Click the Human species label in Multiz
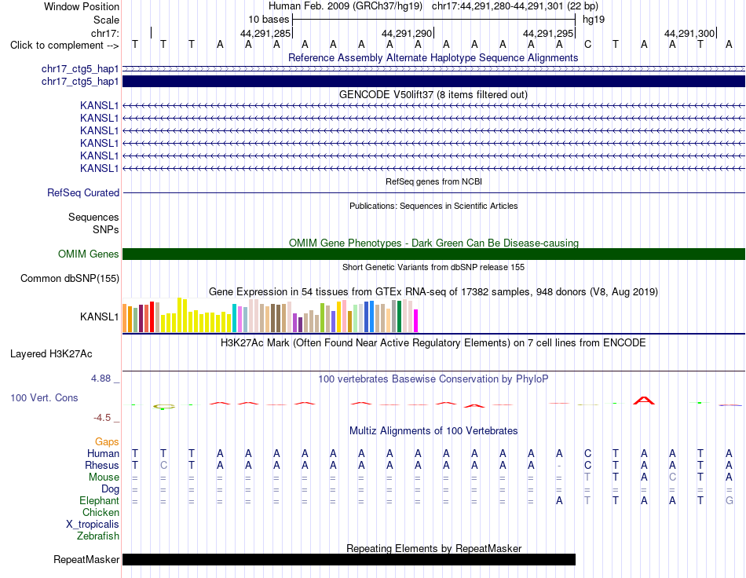Image resolution: width=746 pixels, height=578 pixels. [x=103, y=453]
